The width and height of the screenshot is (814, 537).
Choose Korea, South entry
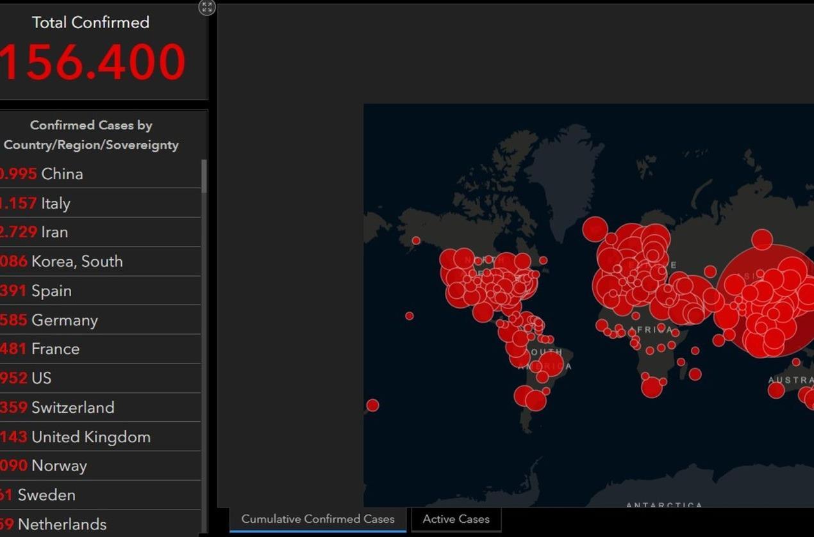point(77,261)
